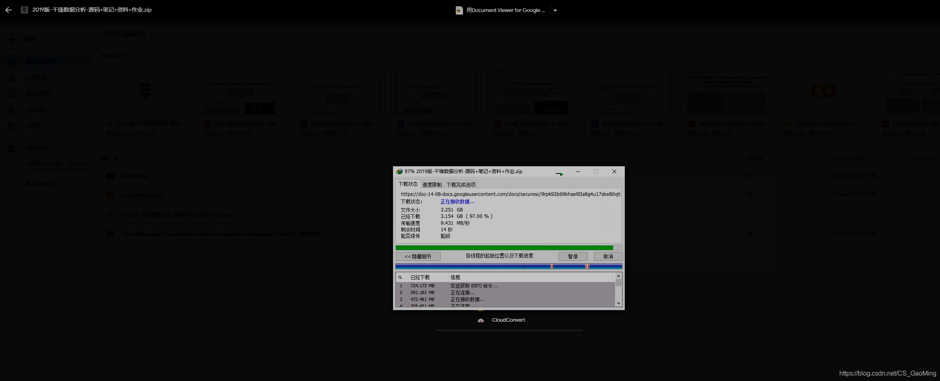Click the blue thread segments progress bar
940x381 pixels.
pos(509,266)
